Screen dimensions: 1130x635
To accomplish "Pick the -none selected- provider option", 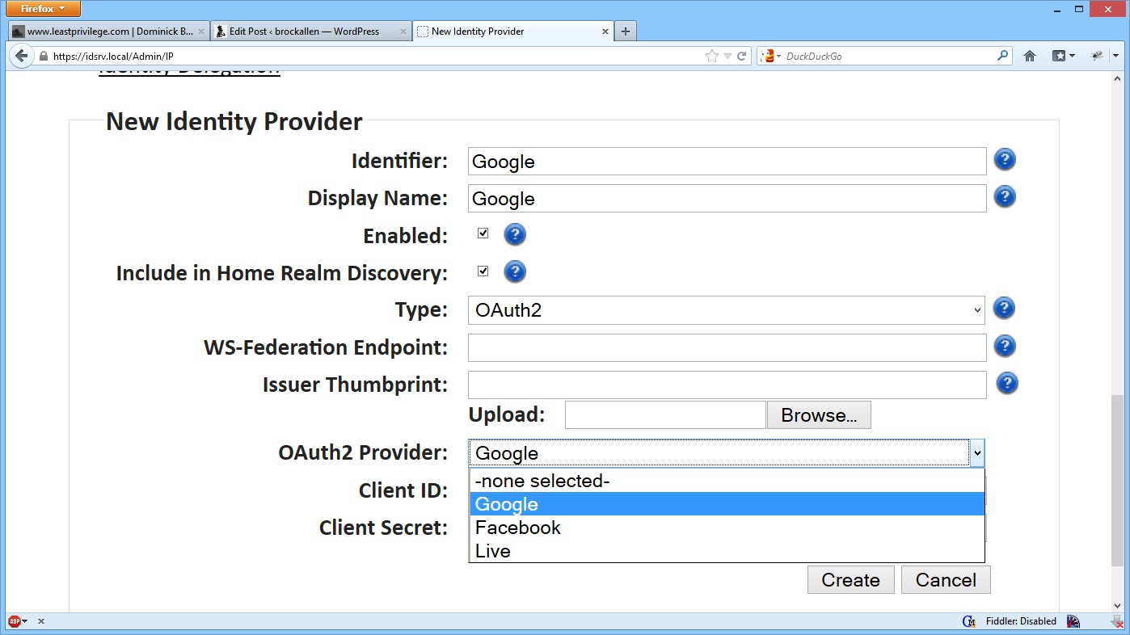I will coord(542,481).
